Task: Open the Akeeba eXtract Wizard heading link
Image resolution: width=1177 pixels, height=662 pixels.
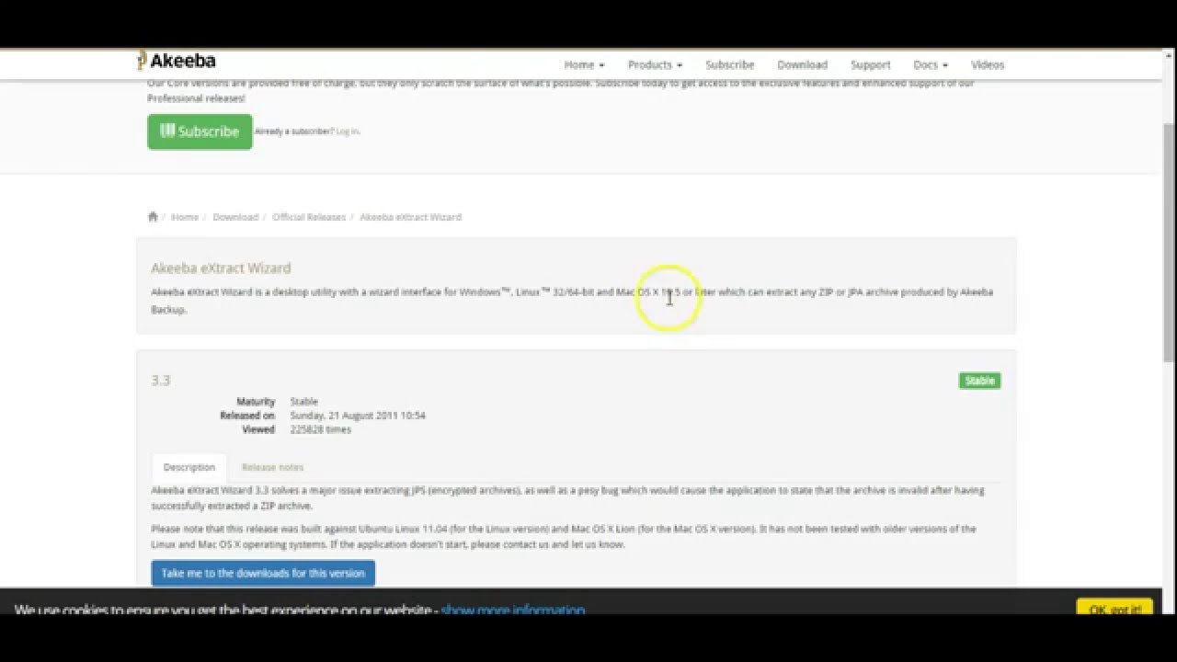Action: click(221, 268)
